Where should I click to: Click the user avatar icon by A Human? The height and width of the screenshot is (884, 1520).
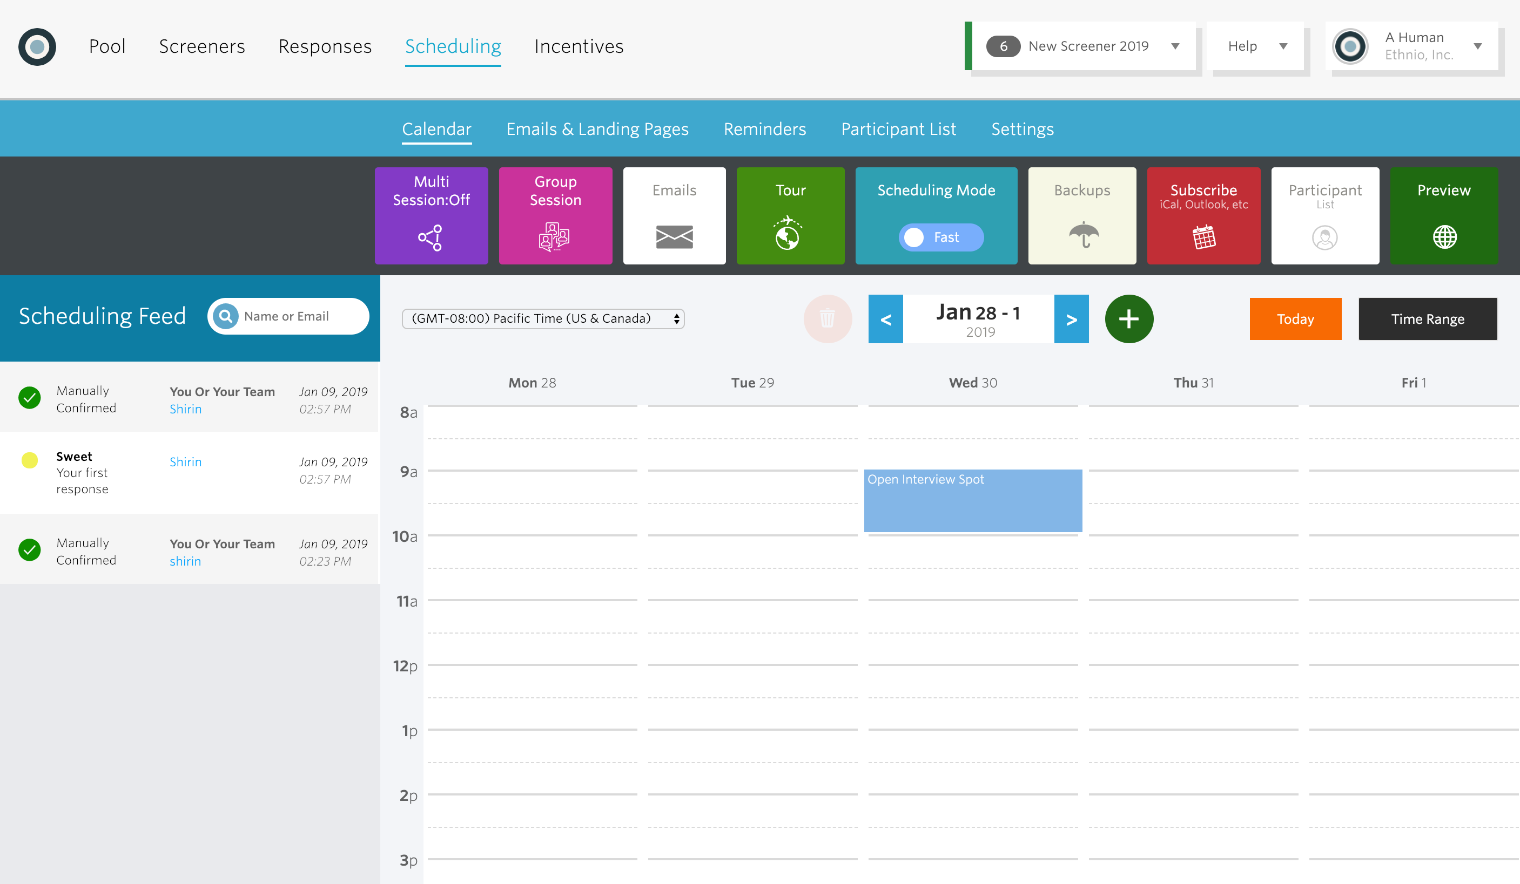[1350, 46]
